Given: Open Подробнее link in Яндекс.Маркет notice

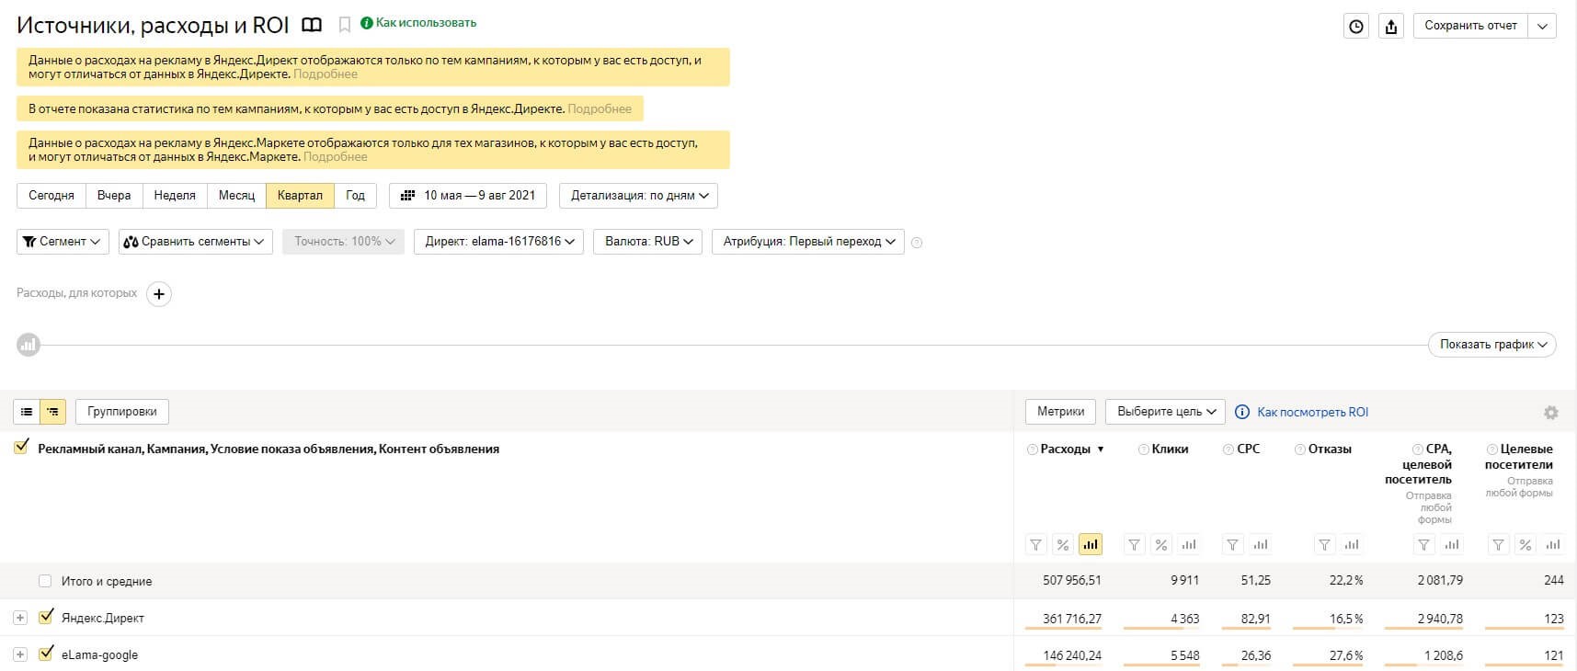Looking at the screenshot, I should pyautogui.click(x=336, y=157).
